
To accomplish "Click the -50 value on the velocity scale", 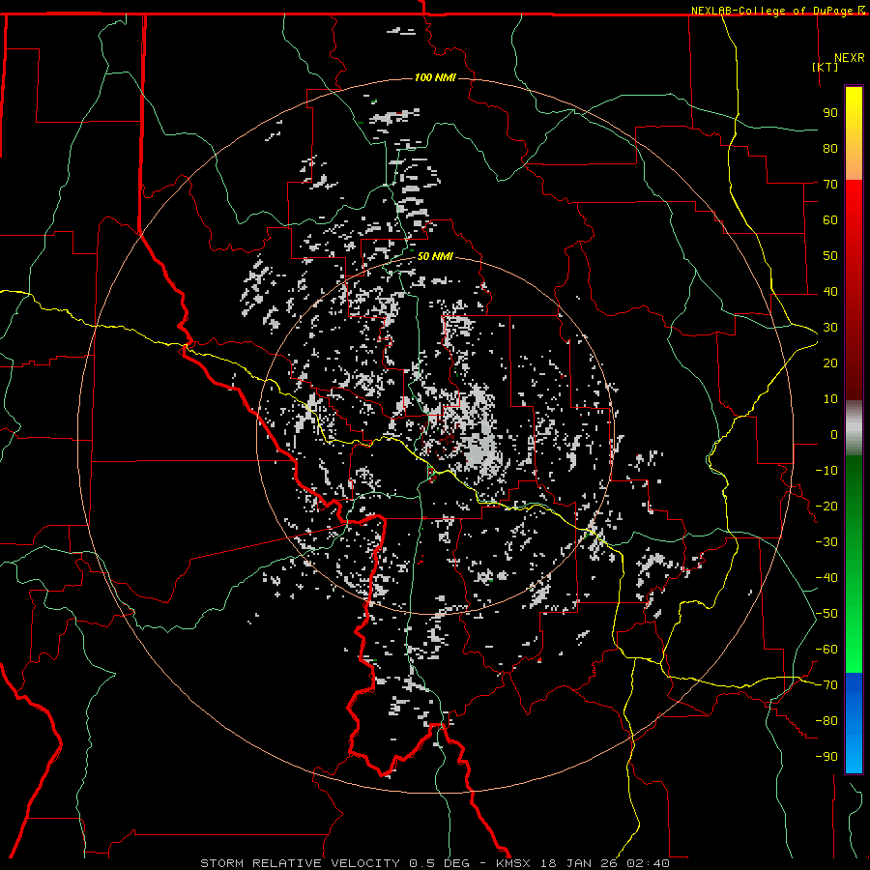I will coord(826,614).
